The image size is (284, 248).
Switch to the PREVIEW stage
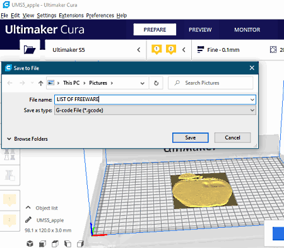[x=200, y=30]
